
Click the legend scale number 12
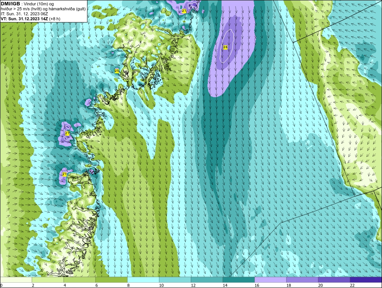193,286
